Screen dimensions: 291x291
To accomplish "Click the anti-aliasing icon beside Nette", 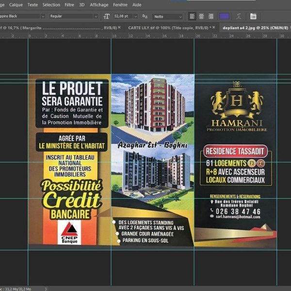I will click(x=145, y=16).
